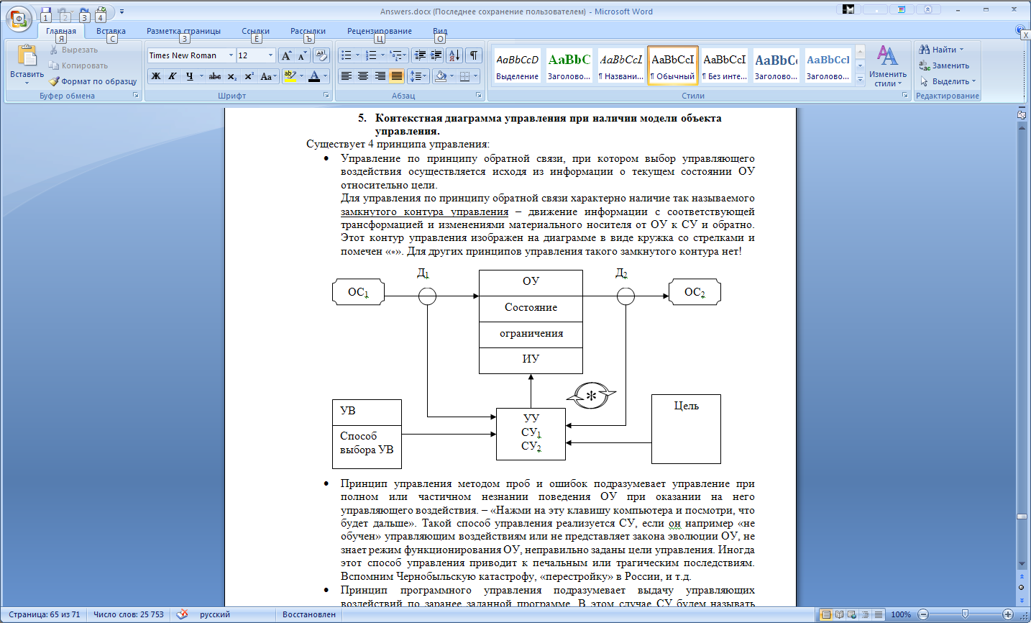
Task: Apply subscript formatting
Action: [232, 76]
